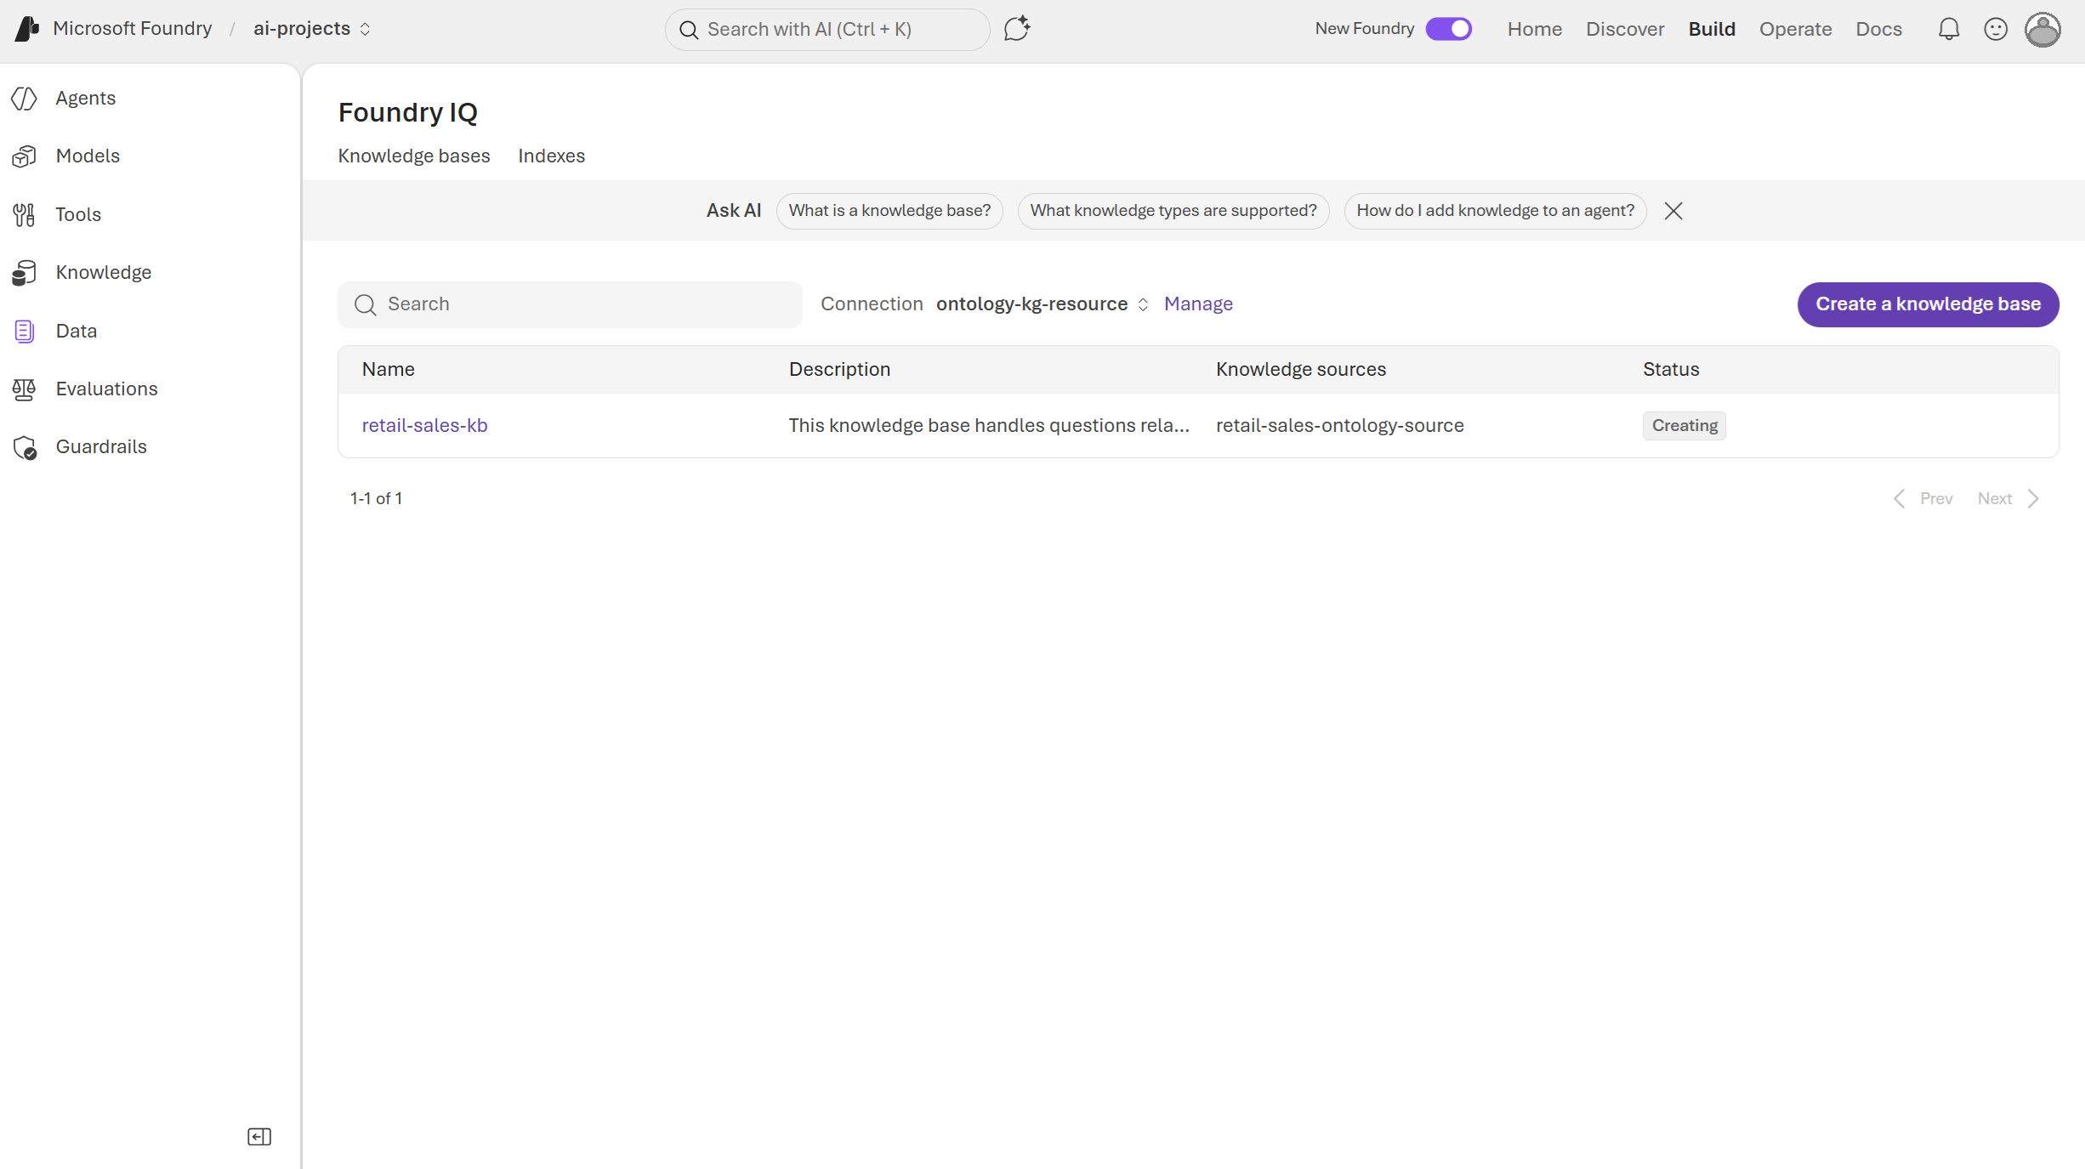Click the Name column header

click(388, 370)
